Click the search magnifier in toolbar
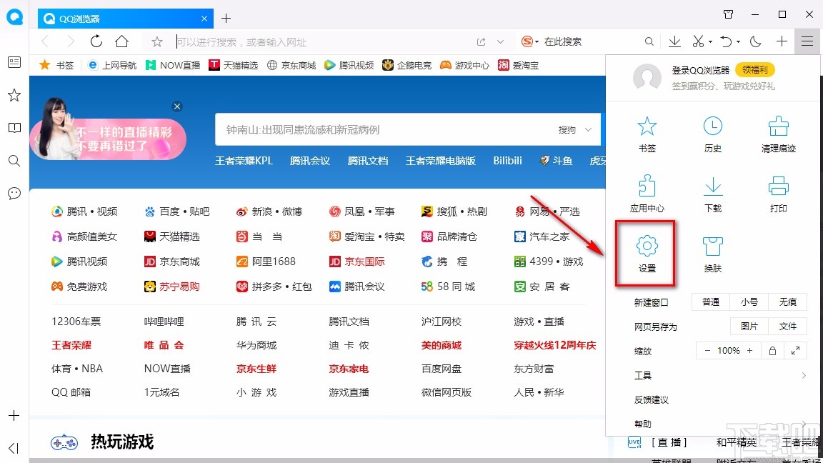823x463 pixels. (x=649, y=41)
